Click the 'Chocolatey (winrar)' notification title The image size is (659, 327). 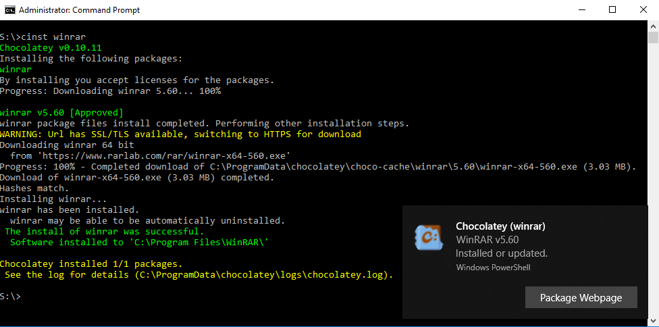click(x=500, y=226)
